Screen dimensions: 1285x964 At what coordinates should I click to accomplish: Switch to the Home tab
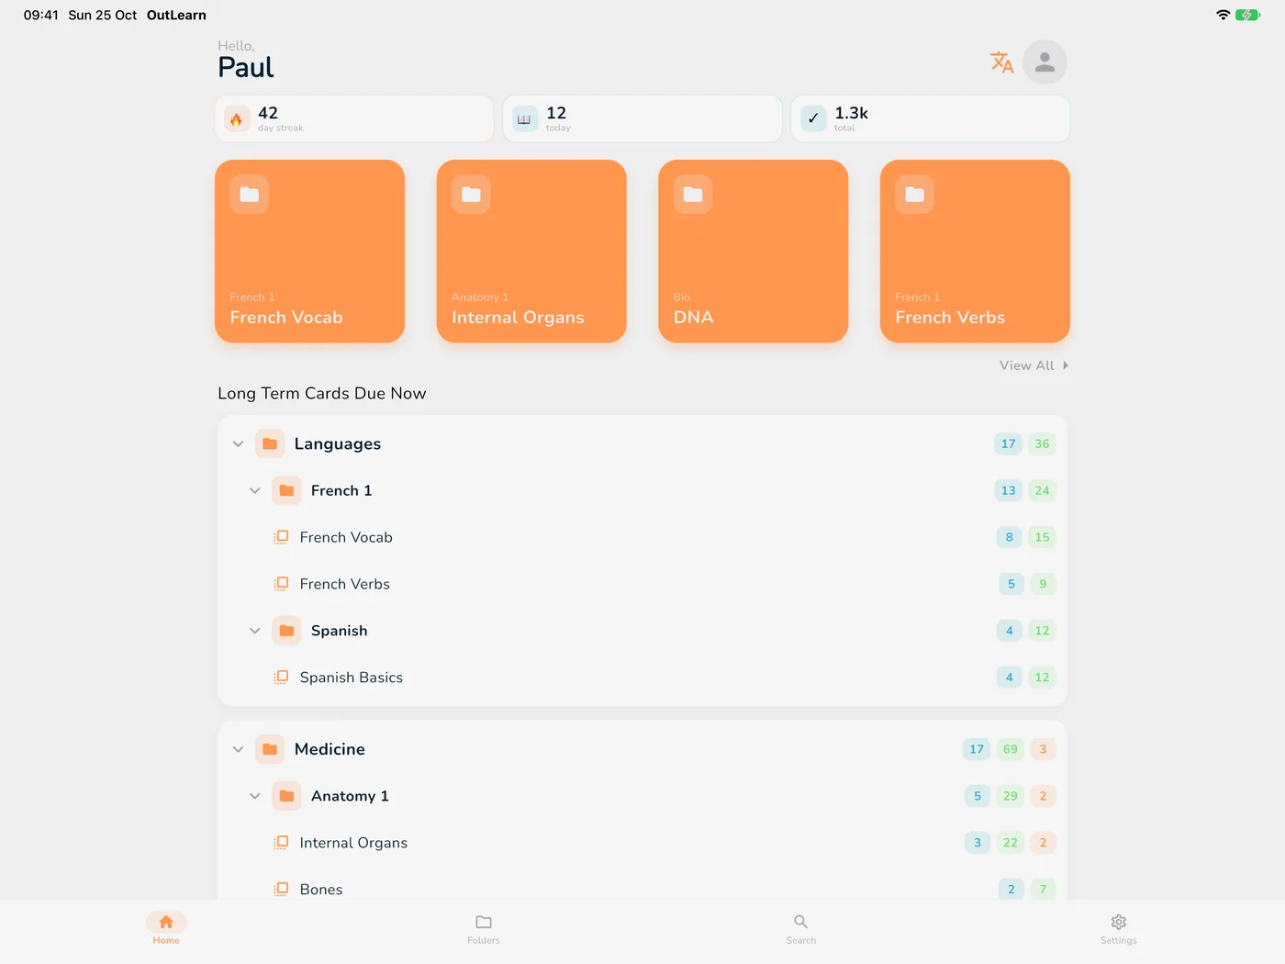click(x=166, y=928)
